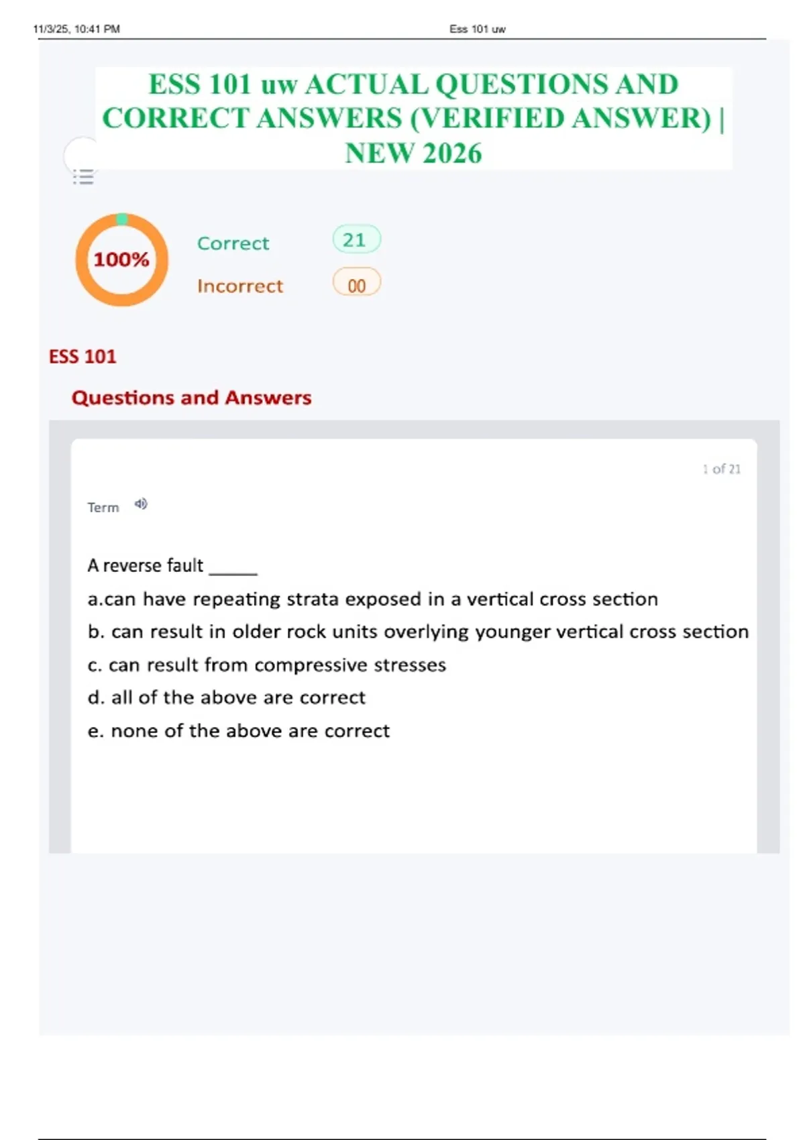Choose option a about repeating strata

click(372, 599)
